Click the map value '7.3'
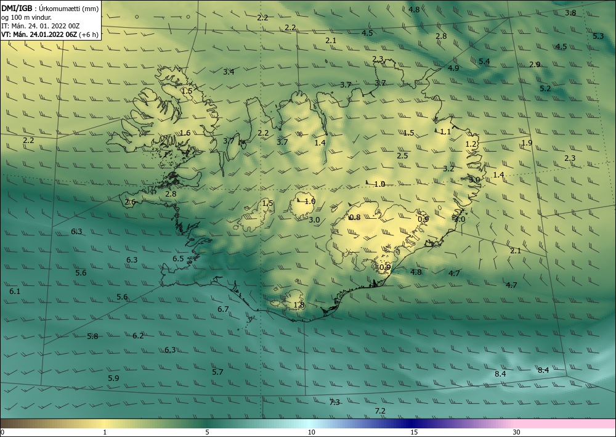 [334, 402]
